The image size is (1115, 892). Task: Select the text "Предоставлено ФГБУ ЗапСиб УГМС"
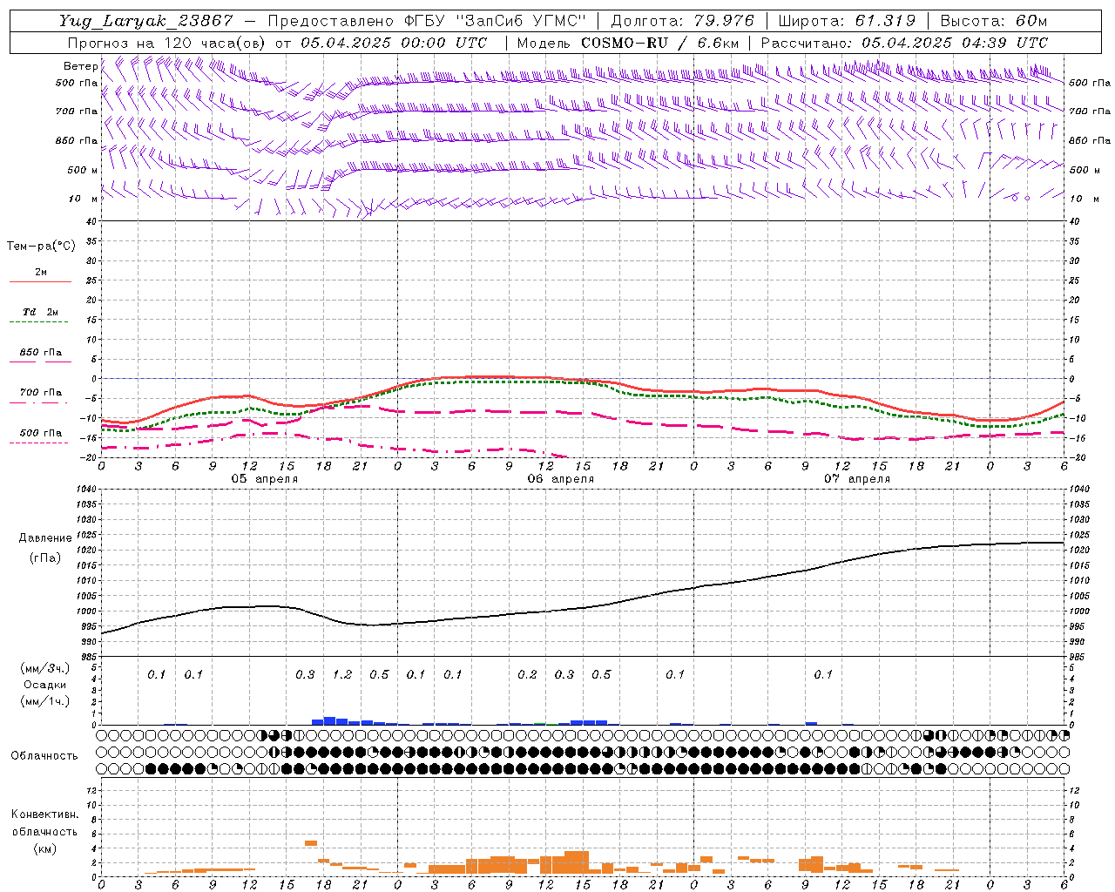pos(427,21)
